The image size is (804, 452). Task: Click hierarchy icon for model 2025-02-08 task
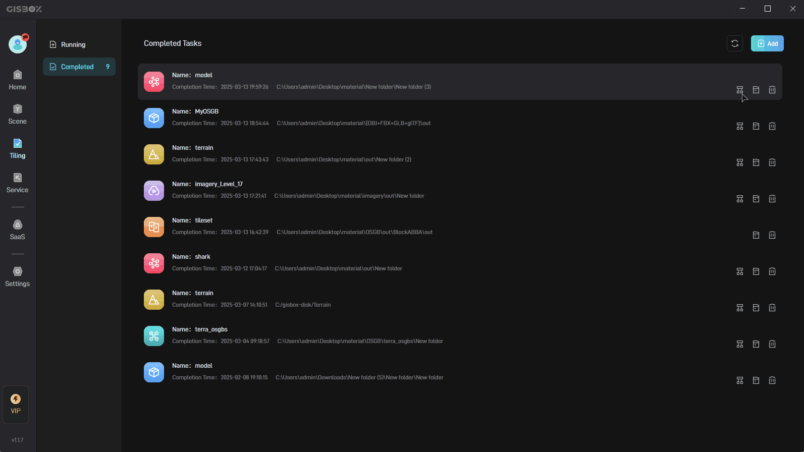point(740,380)
